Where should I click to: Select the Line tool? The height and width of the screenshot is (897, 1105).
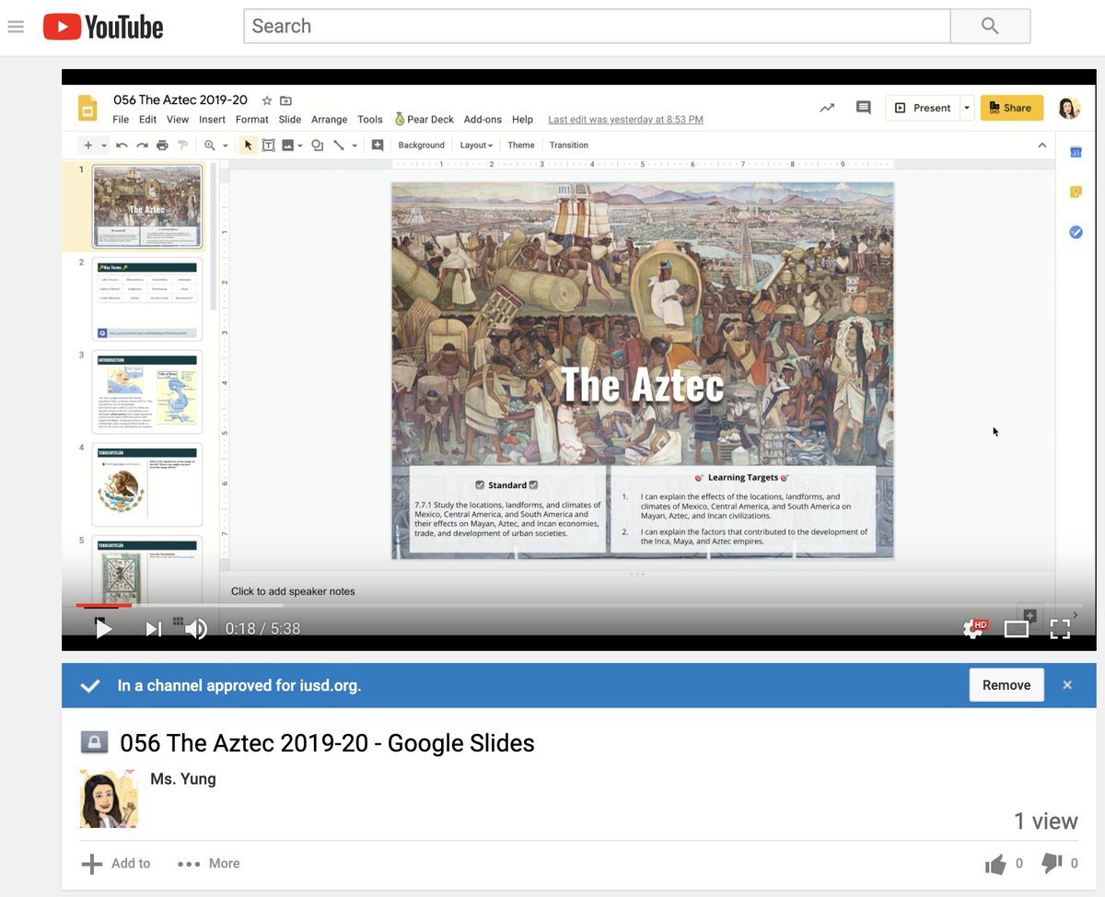[x=339, y=146]
